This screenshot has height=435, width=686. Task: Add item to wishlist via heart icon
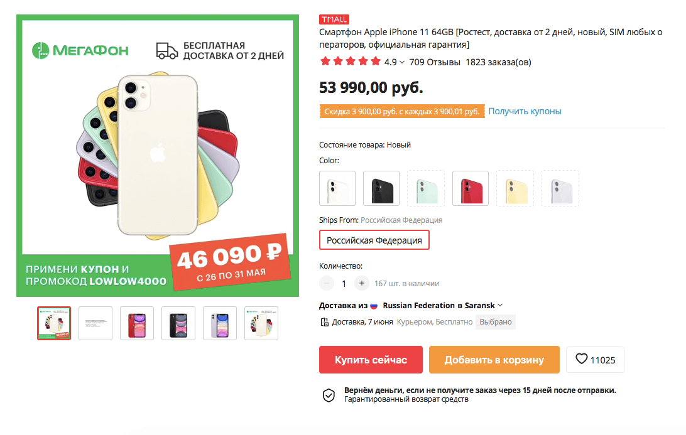(x=580, y=359)
